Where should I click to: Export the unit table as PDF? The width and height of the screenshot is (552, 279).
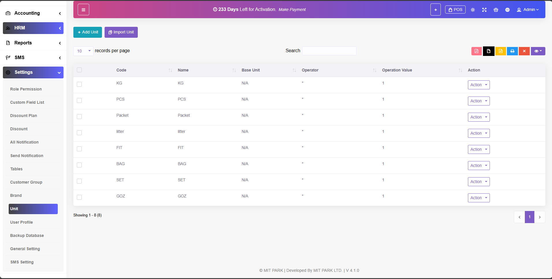(476, 51)
